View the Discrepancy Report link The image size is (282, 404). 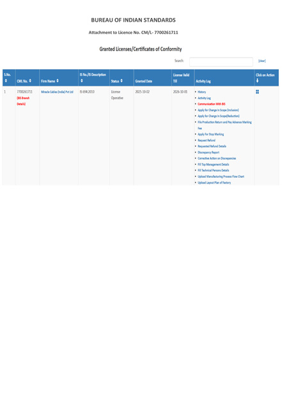(208, 152)
